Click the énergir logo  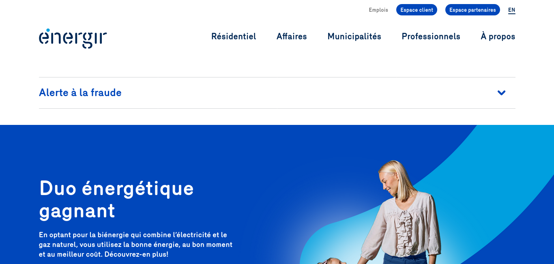click(73, 38)
